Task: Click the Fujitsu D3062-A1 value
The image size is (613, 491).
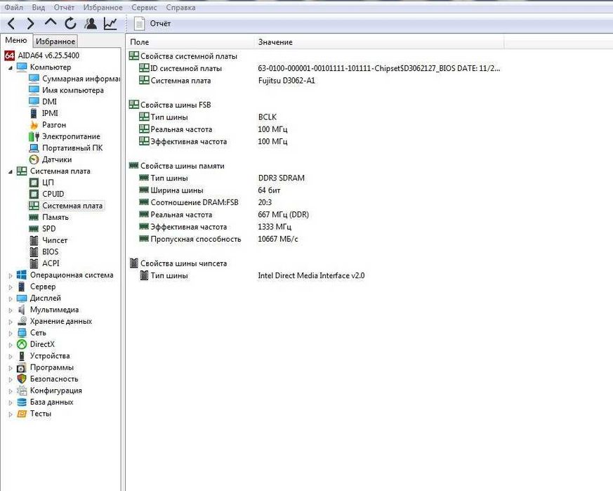Action: pos(286,81)
